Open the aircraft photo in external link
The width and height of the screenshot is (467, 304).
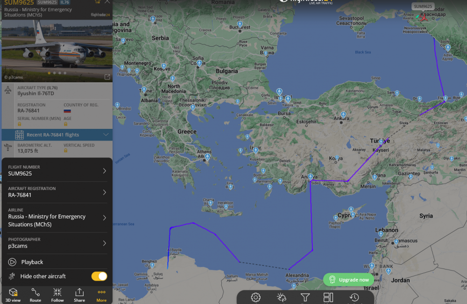tap(107, 77)
